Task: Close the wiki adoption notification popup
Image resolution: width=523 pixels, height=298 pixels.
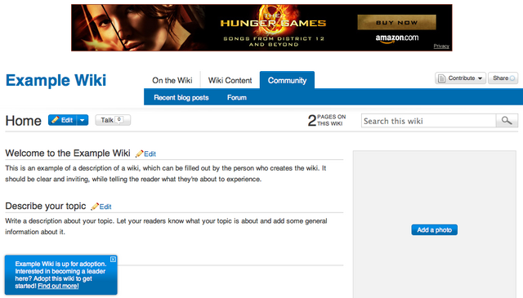Action: point(113,260)
